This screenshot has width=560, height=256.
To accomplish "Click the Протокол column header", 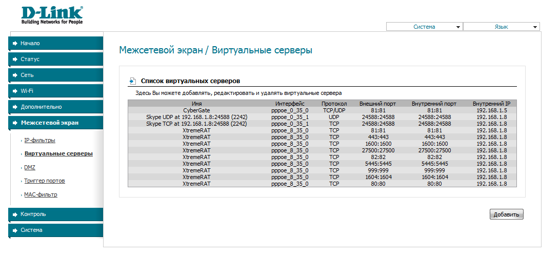I will 334,104.
